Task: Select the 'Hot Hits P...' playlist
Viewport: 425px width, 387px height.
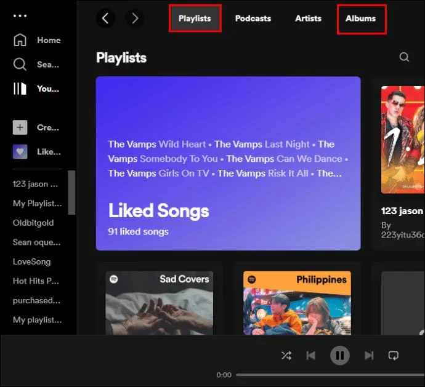Action: tap(36, 281)
